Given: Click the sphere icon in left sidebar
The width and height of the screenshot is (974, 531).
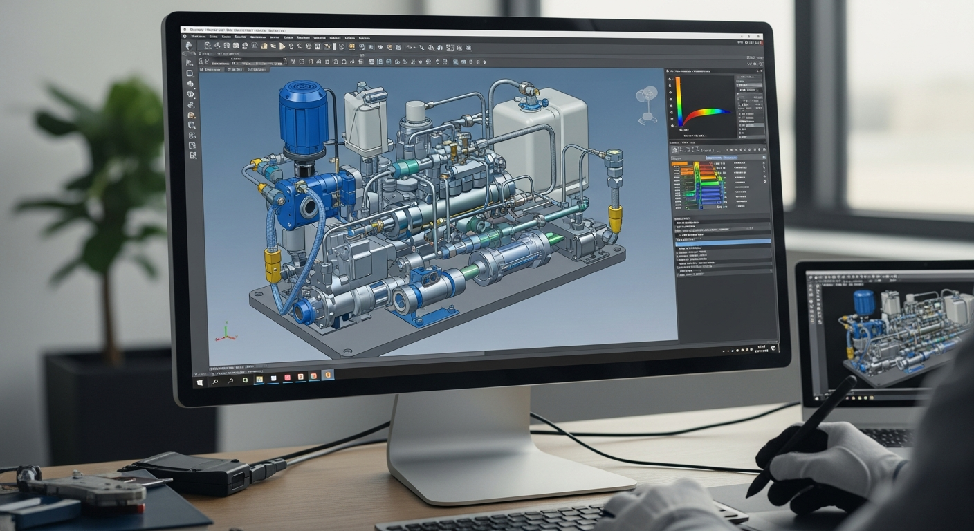Looking at the screenshot, I should tap(190, 84).
